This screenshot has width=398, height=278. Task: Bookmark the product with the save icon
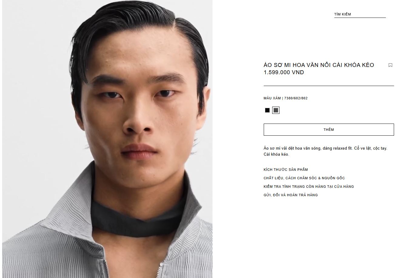click(390, 65)
